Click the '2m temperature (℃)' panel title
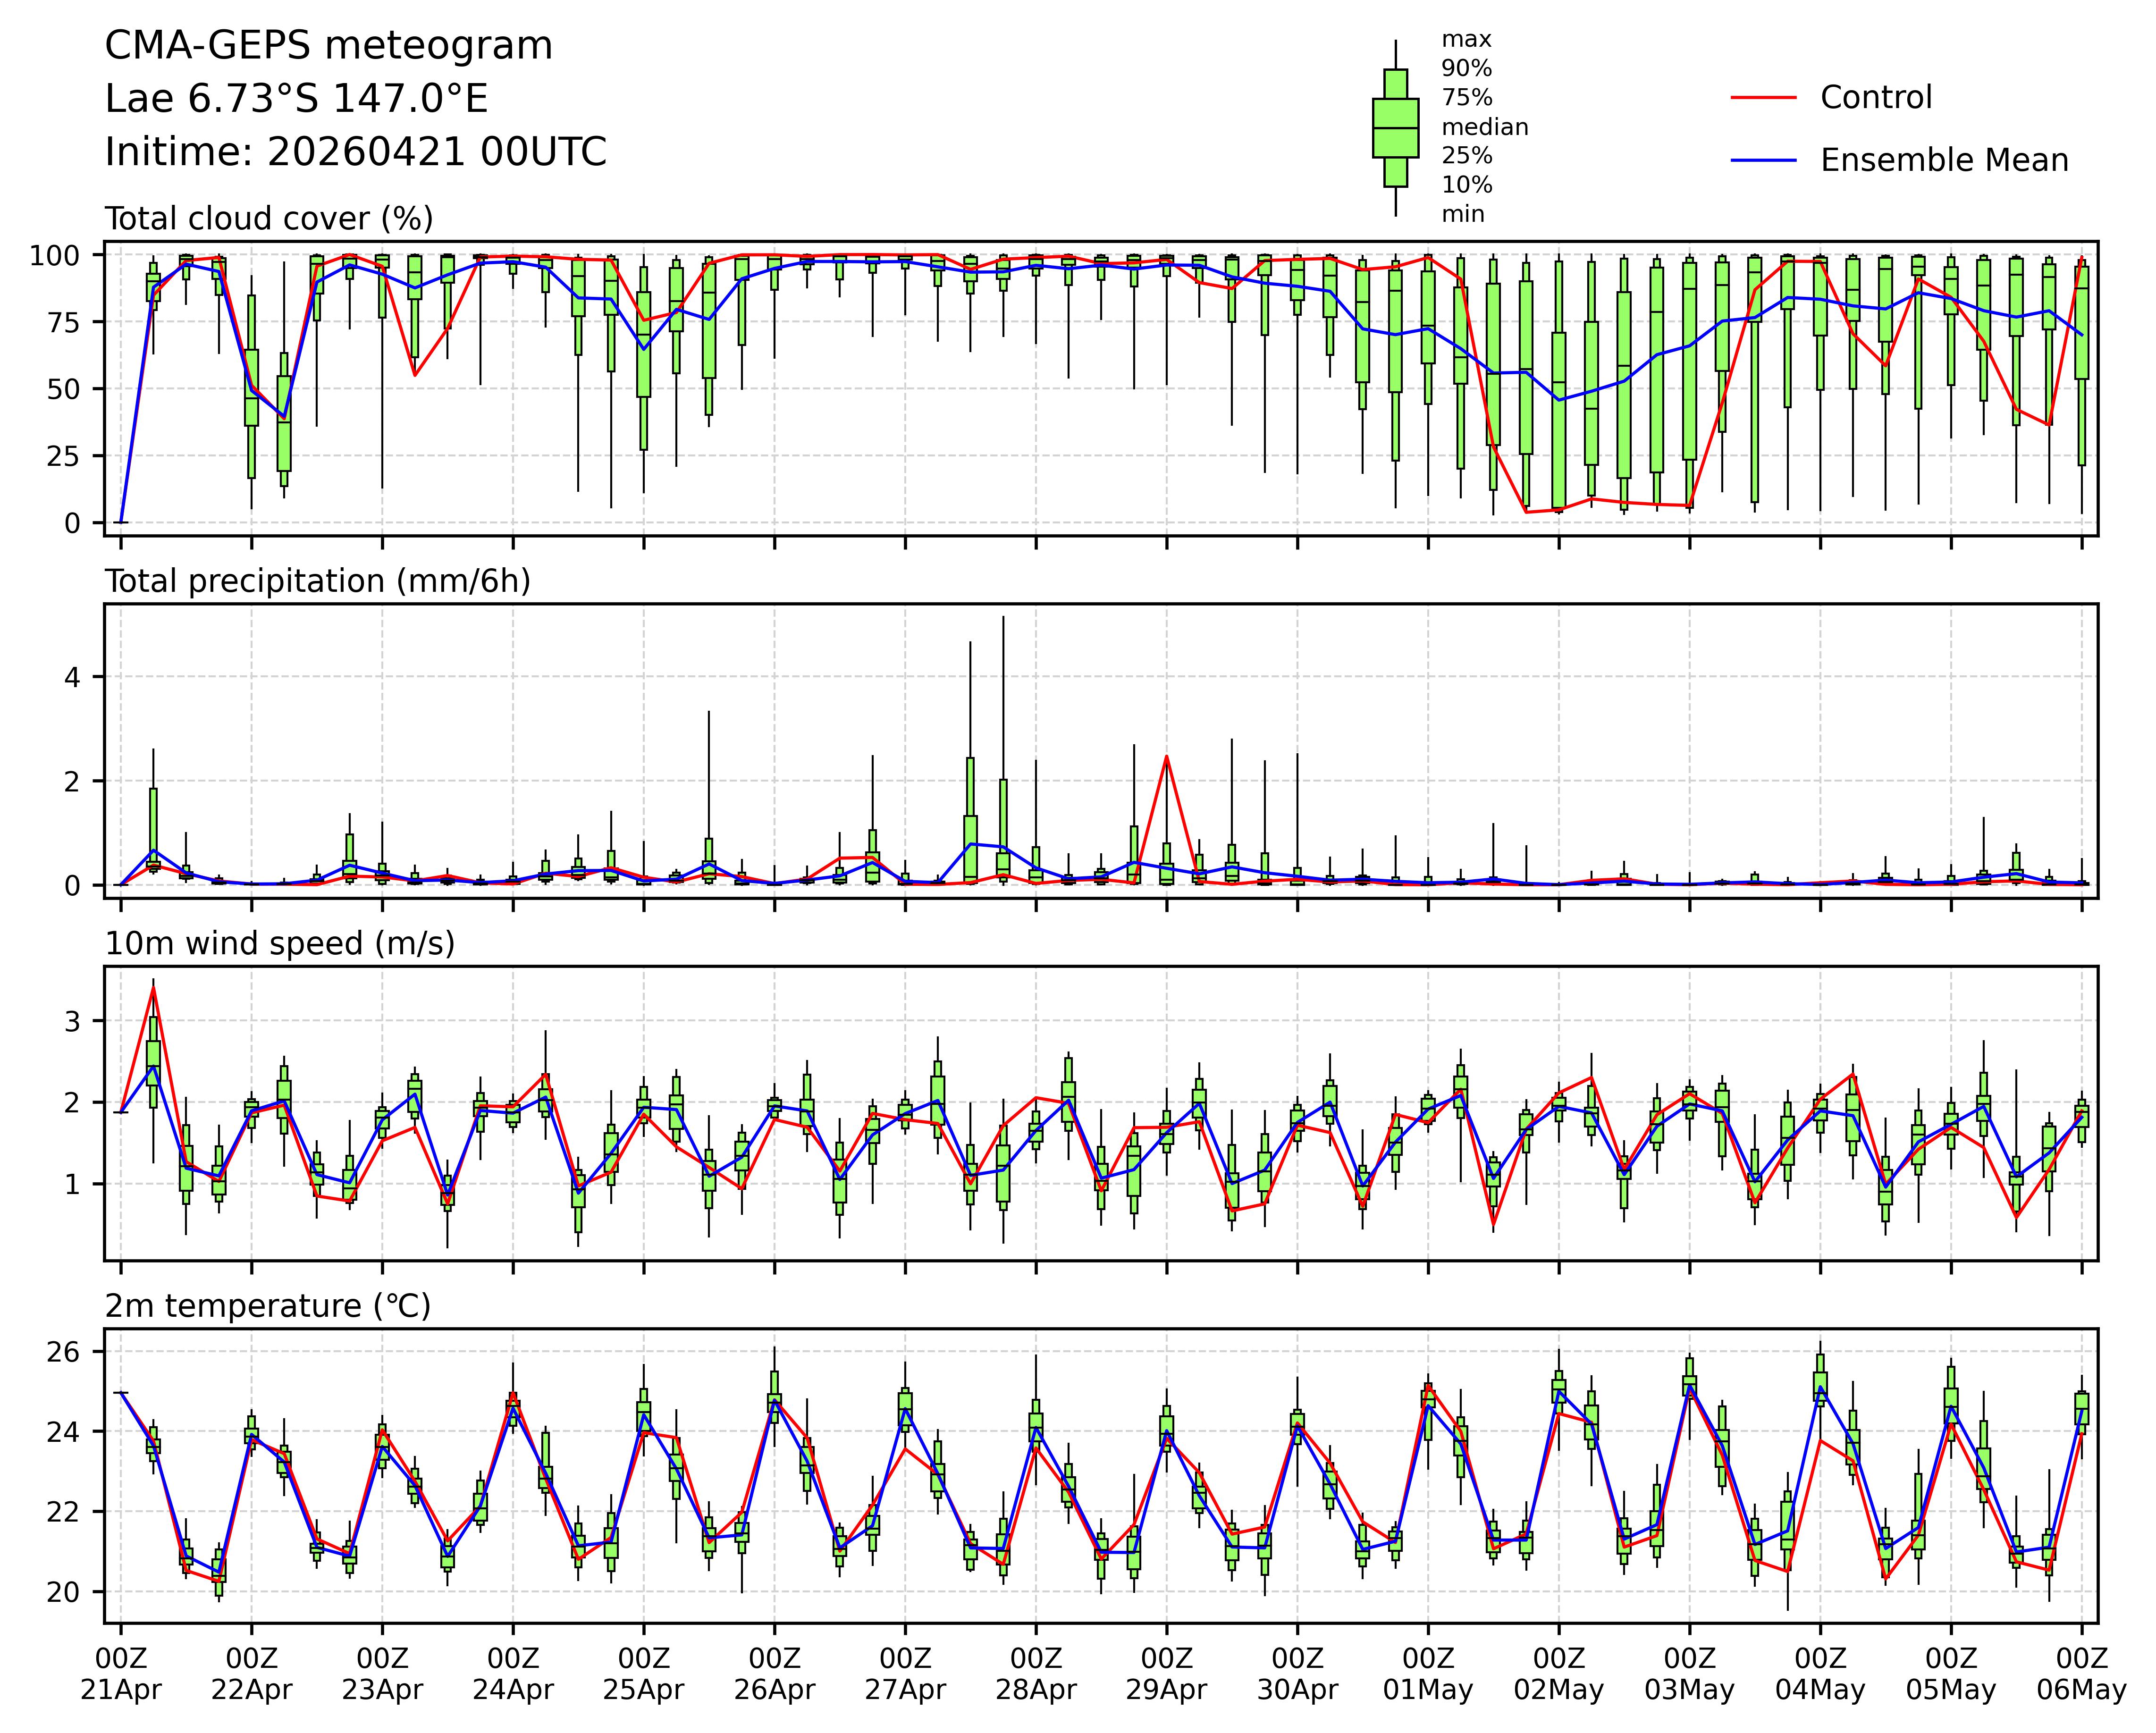The image size is (2156, 1733). point(268,1306)
